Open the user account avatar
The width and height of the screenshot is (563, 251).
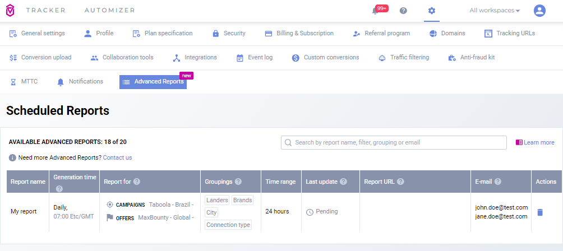pyautogui.click(x=539, y=11)
